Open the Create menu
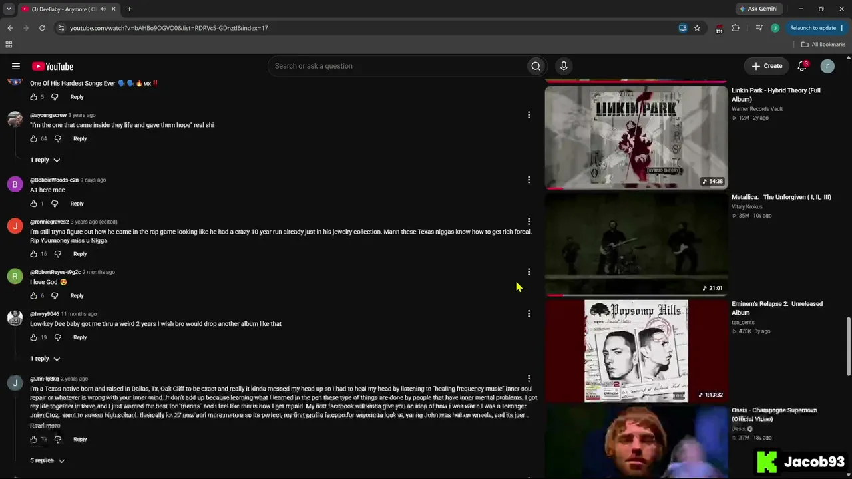Screen dimensions: 852x479 tap(767, 66)
